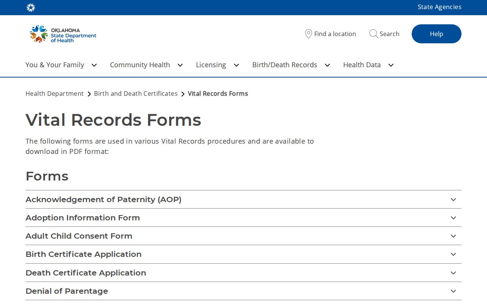Click chevron on Adult Child Consent row
The image size is (487, 304).
pos(453,236)
